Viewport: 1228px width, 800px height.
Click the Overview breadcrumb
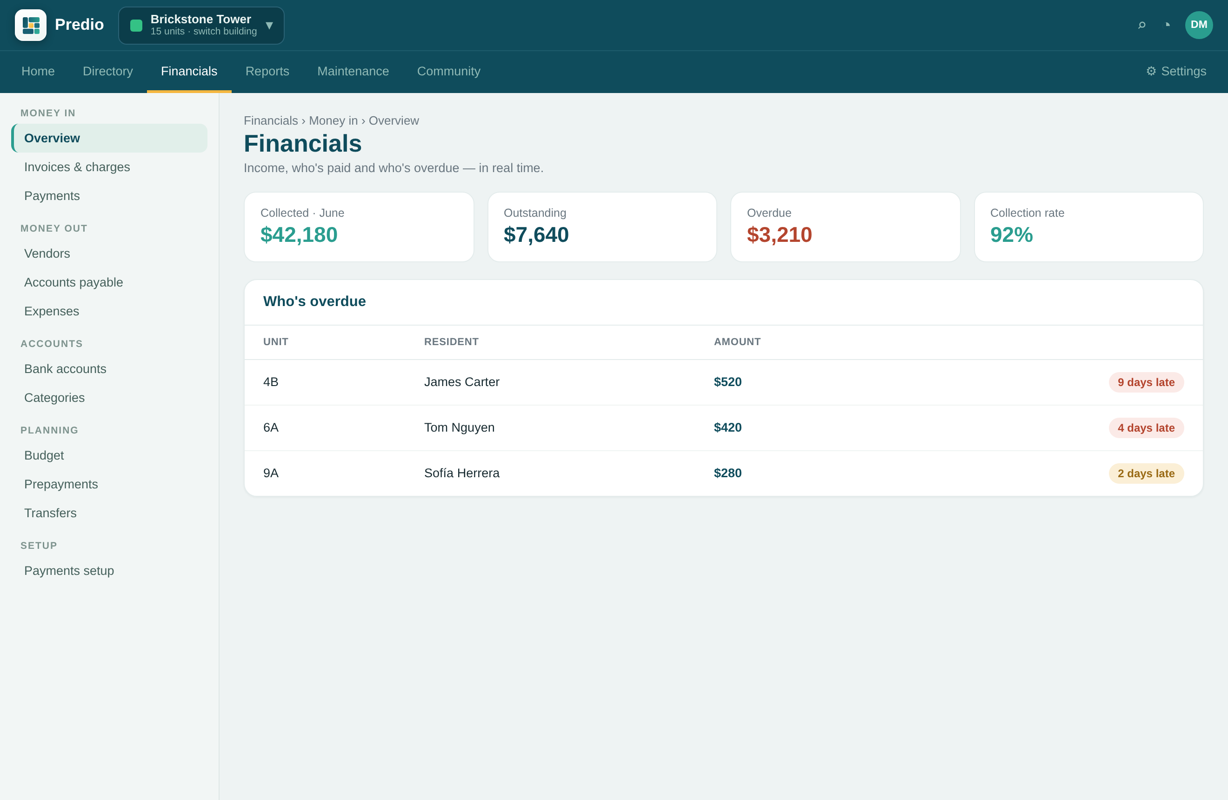[x=394, y=120]
